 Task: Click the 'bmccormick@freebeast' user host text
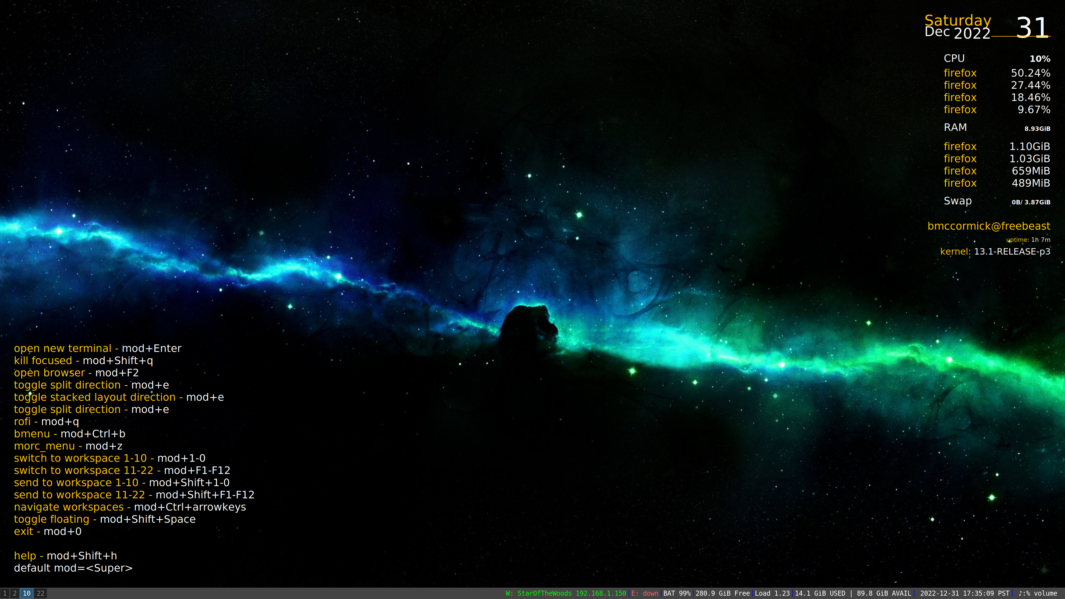[988, 226]
